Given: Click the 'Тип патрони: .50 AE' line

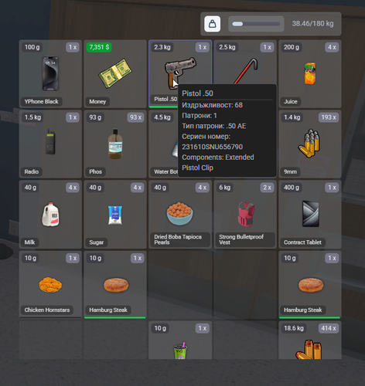Looking at the screenshot, I should point(214,126).
